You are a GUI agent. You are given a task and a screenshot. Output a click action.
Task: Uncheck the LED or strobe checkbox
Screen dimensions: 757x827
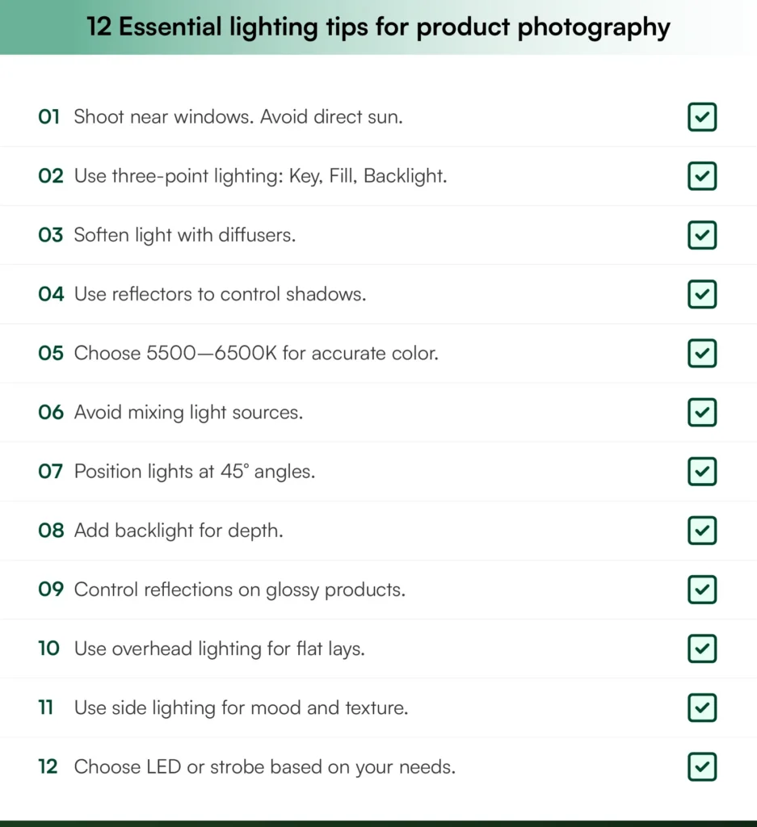702,766
